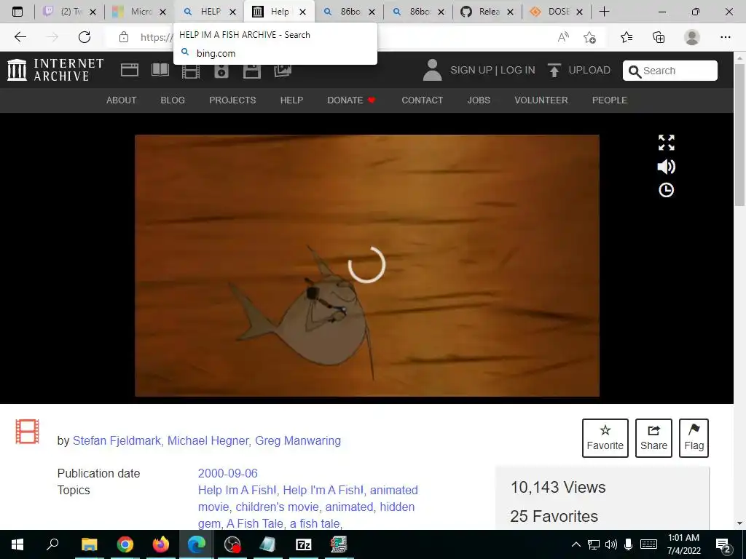This screenshot has width=746, height=559.
Task: Open the browser profile avatar
Action: tap(692, 37)
